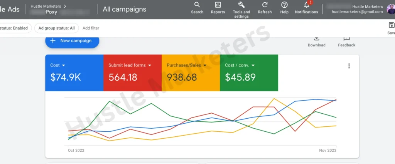Open the Help question mark icon
The image size is (395, 164).
click(x=284, y=5)
